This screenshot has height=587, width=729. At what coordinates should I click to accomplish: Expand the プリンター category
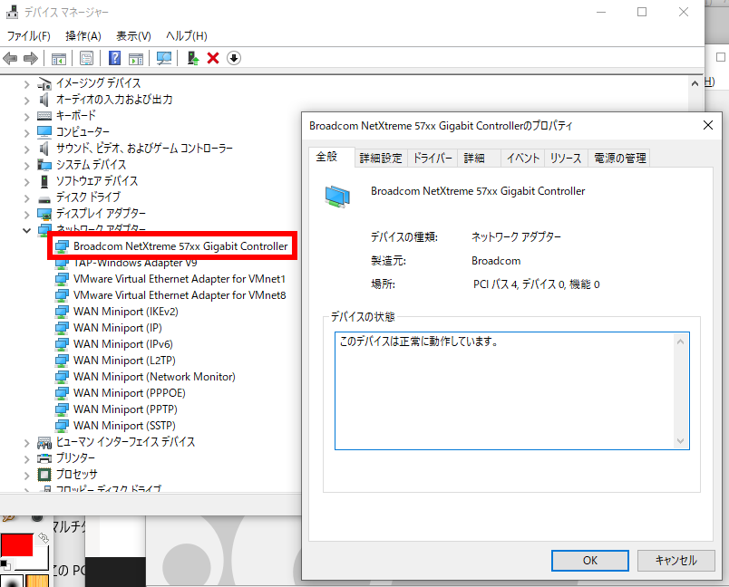click(x=27, y=459)
